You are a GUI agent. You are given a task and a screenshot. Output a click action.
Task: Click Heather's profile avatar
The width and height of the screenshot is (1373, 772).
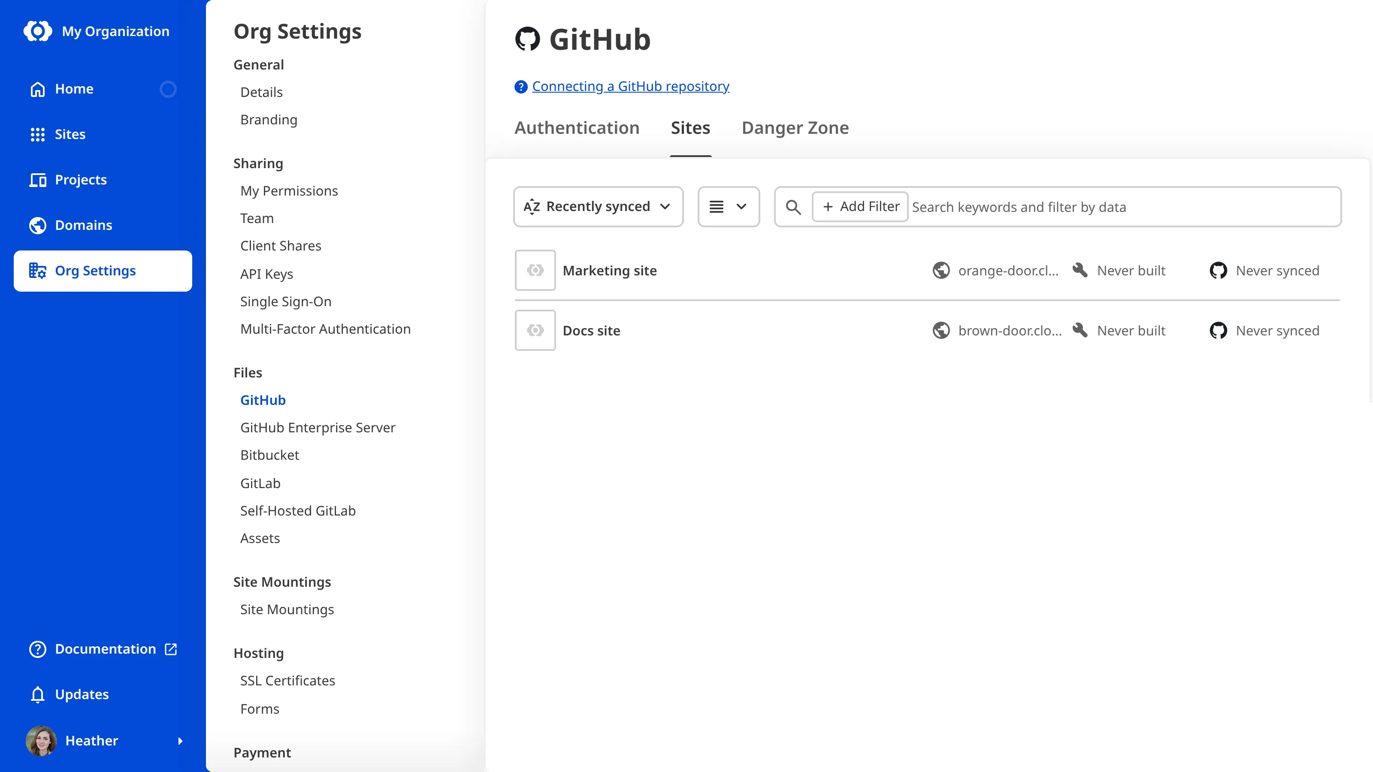pos(41,741)
